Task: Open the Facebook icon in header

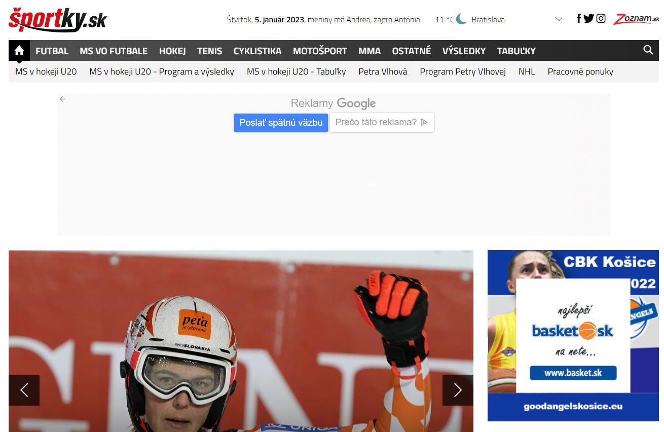Action: [578, 19]
